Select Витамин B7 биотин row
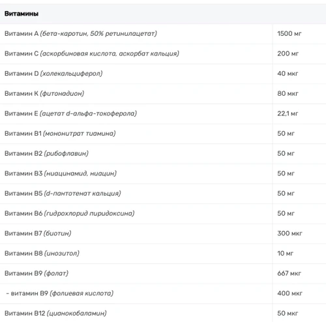The image size is (326, 326). (x=163, y=233)
